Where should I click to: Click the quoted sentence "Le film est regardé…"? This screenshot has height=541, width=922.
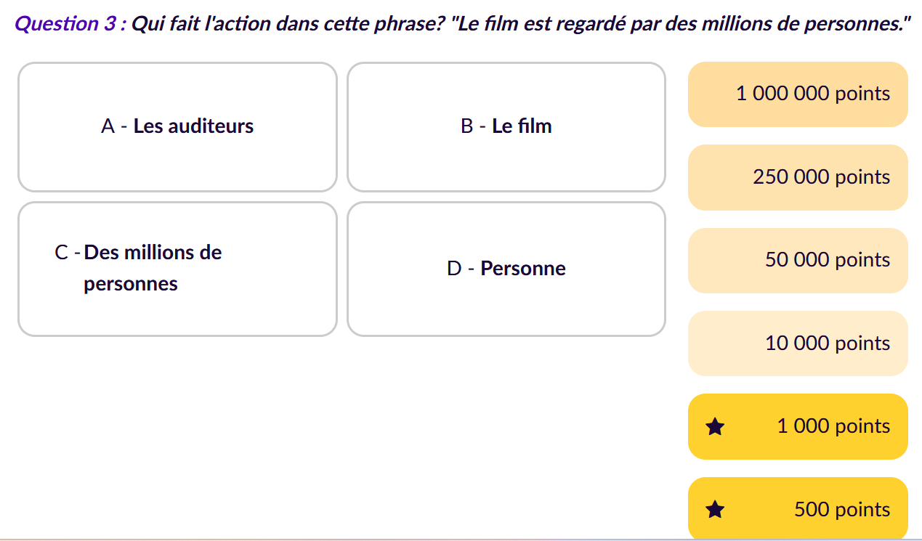tap(681, 23)
